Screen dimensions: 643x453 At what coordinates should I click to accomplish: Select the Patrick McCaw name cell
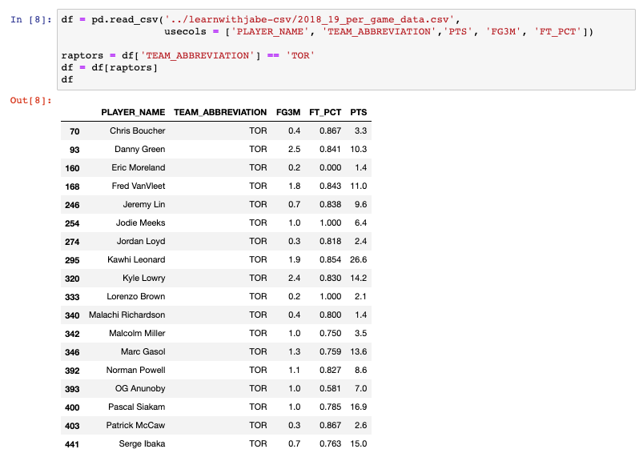coord(135,426)
